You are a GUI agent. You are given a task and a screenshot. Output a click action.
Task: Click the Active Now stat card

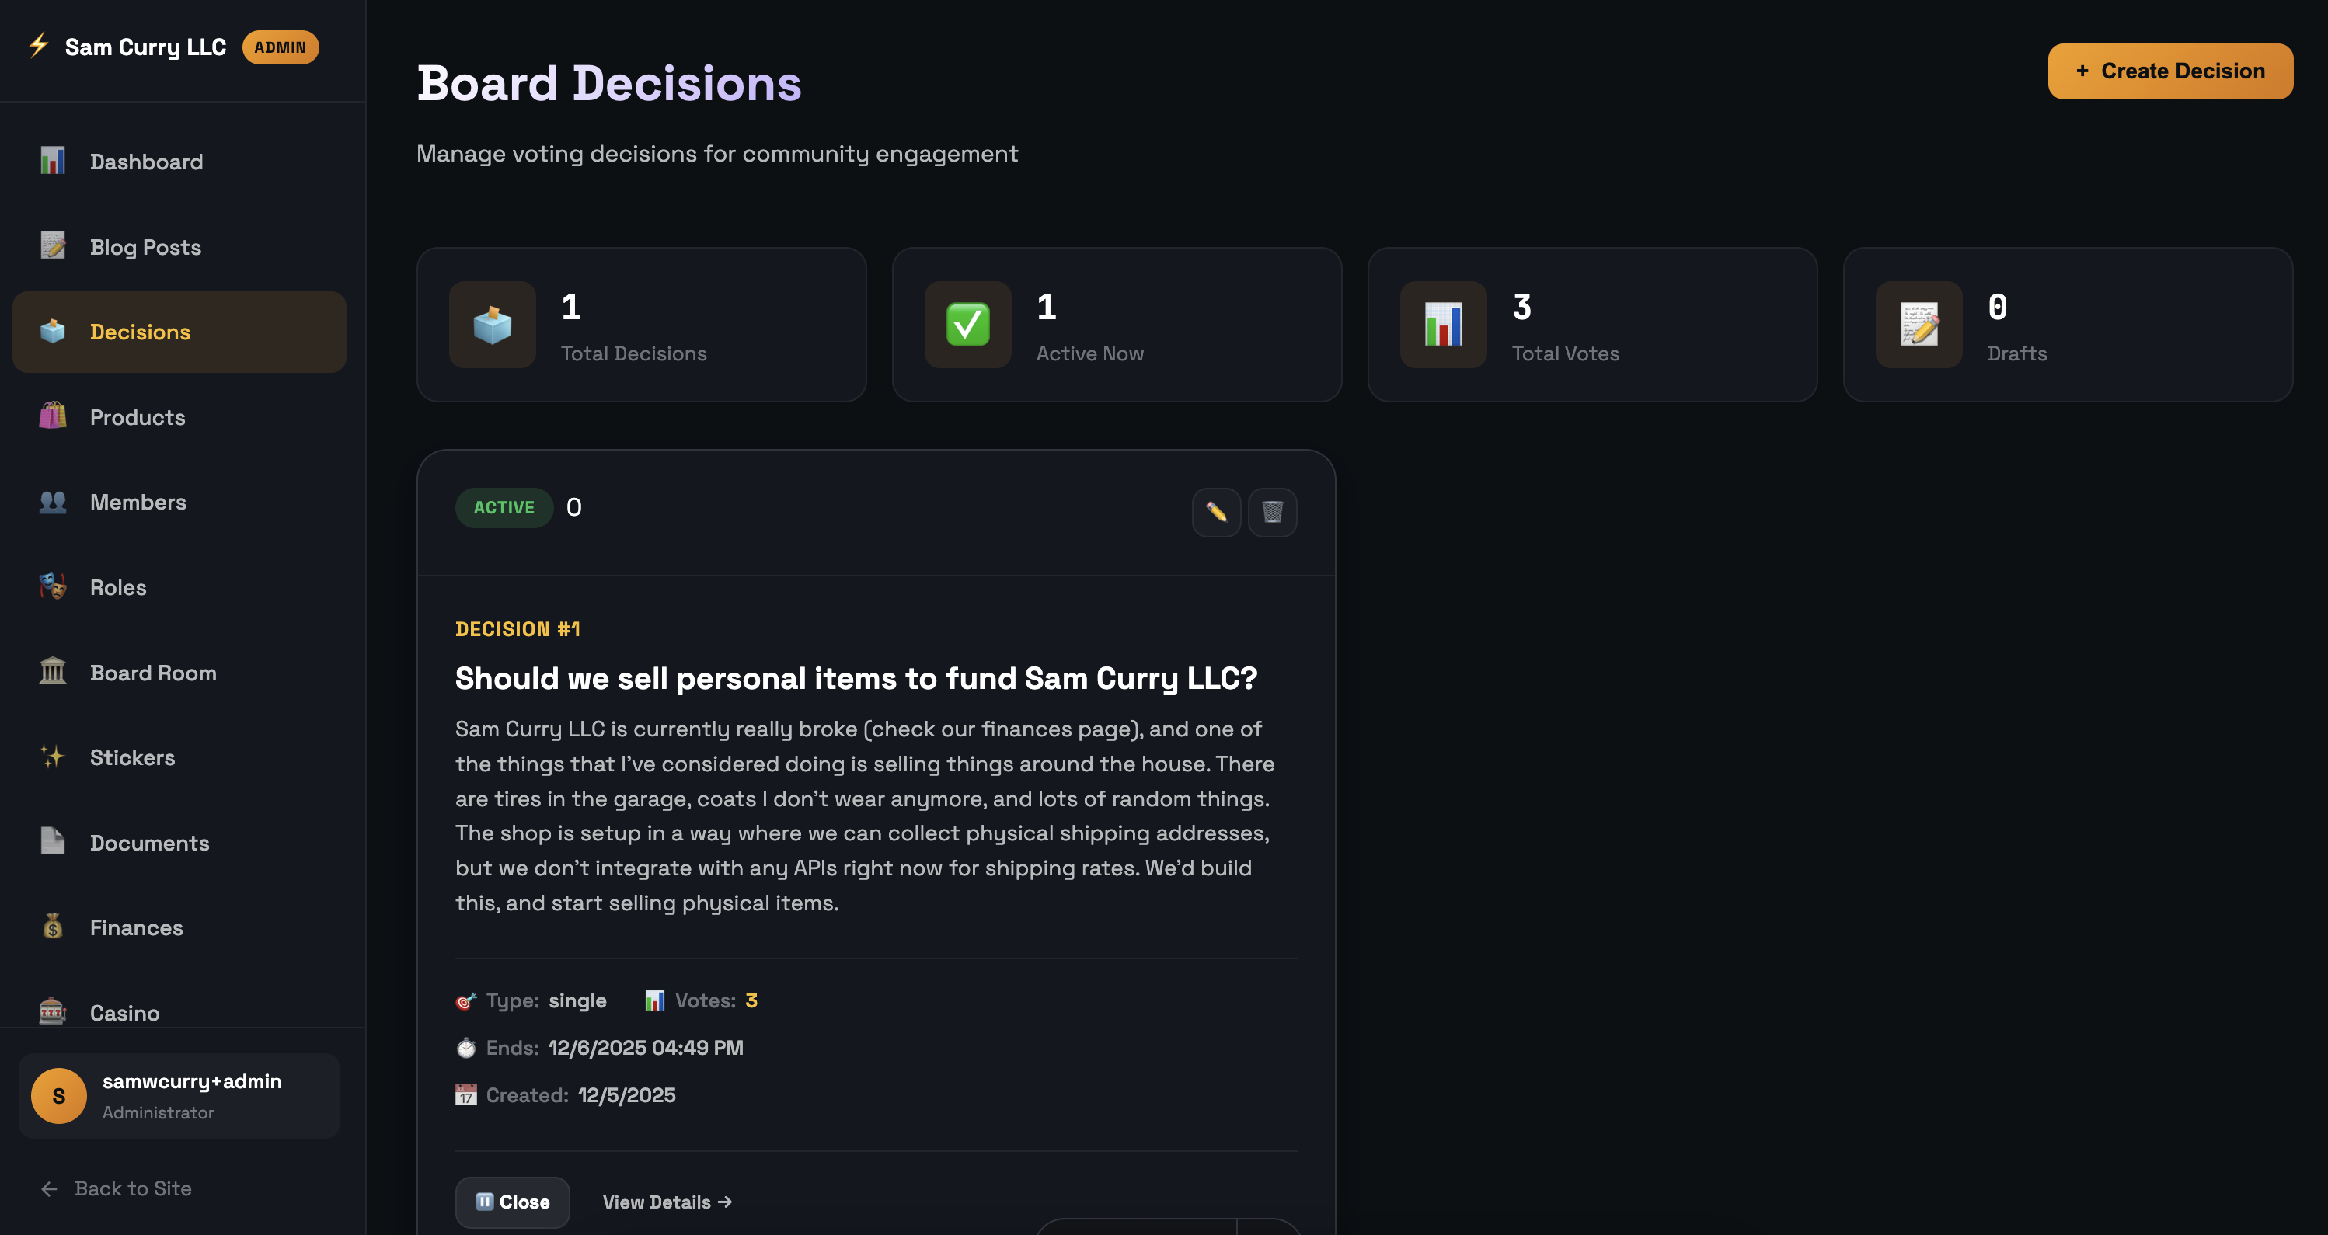click(x=1116, y=325)
